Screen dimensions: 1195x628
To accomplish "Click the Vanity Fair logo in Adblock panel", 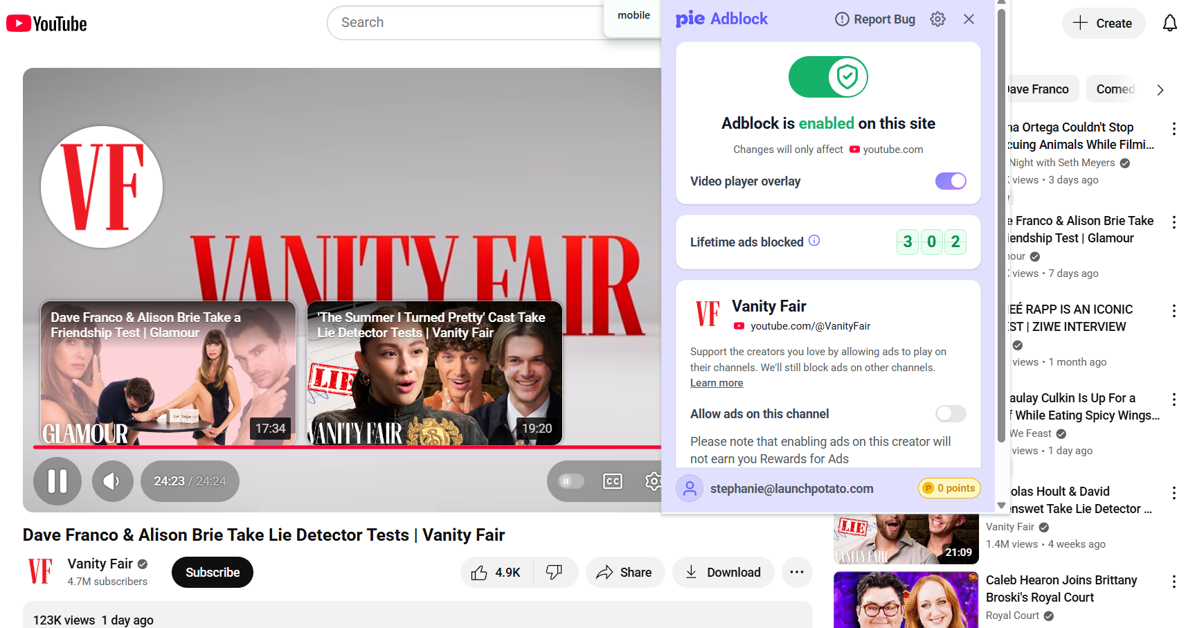I will tap(708, 314).
